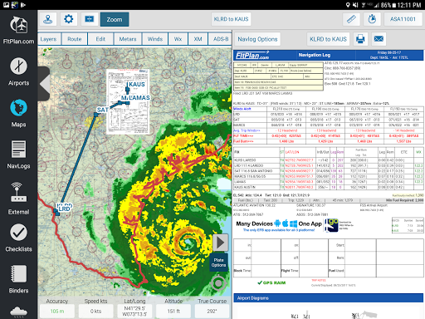Click the printer icon for navlog
The width and height of the screenshot is (425, 319).
[360, 39]
